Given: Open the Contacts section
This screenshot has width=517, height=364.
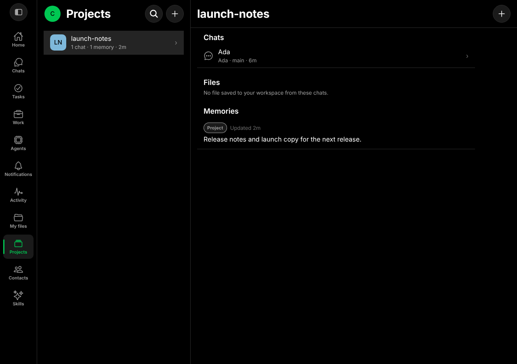Looking at the screenshot, I should [x=18, y=273].
